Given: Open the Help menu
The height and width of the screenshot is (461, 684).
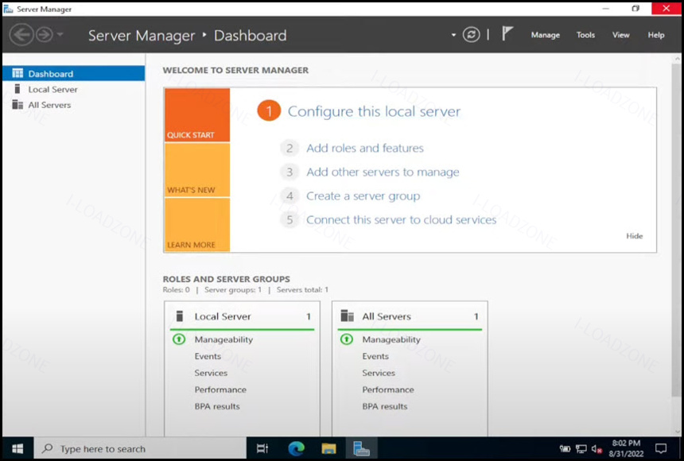Looking at the screenshot, I should [655, 35].
